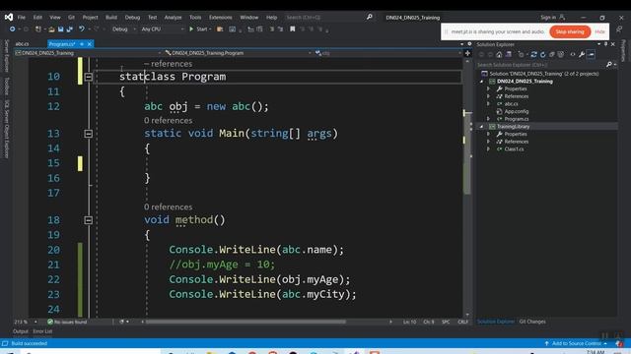
Task: Collapse the void method() code block
Action: 89,220
